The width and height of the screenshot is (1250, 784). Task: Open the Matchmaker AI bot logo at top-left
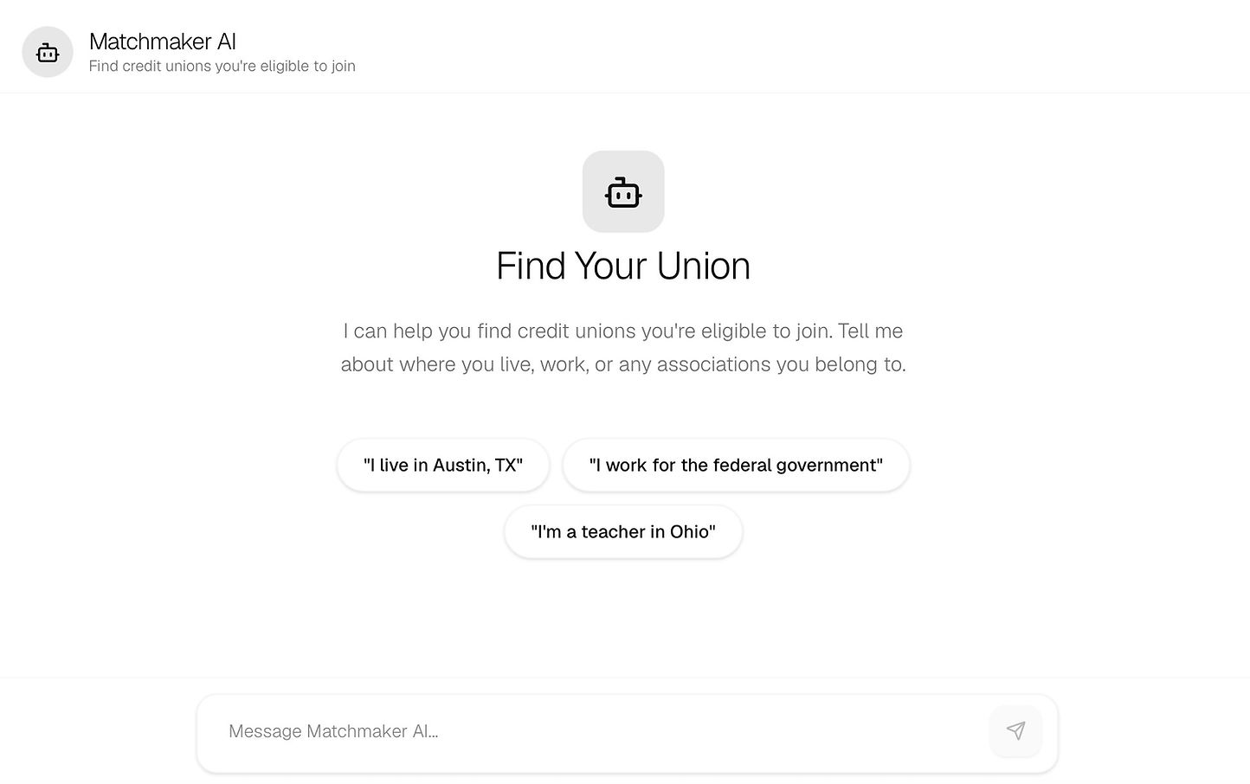click(48, 52)
